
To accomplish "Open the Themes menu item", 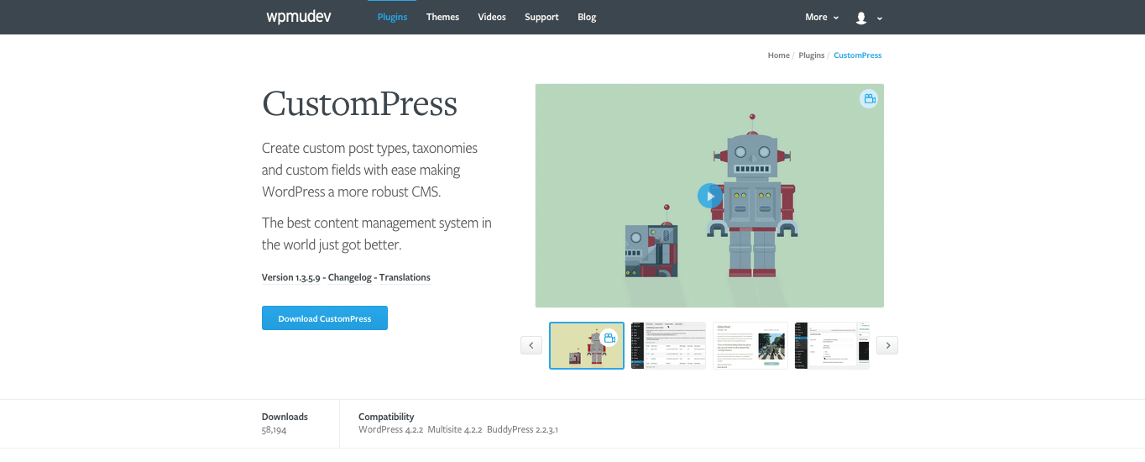I will coord(442,17).
